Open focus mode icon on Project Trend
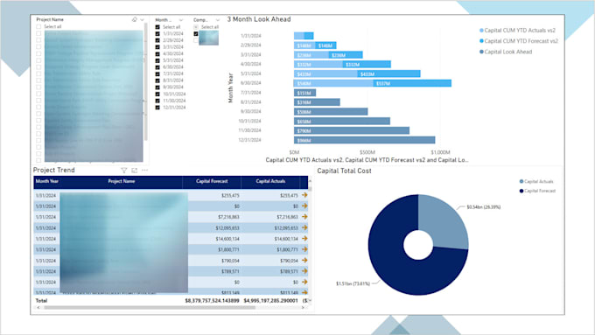Image resolution: width=595 pixels, height=335 pixels. (x=135, y=171)
